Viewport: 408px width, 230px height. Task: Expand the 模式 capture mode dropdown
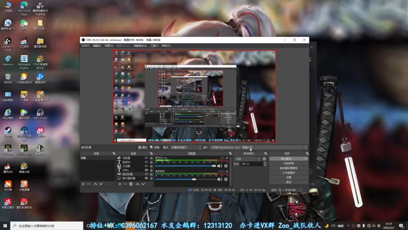pyautogui.click(x=186, y=148)
